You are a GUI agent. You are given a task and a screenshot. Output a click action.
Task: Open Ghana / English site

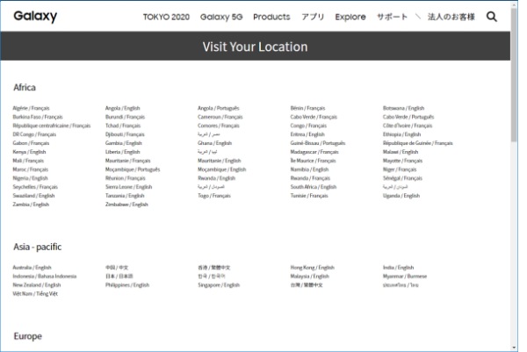(x=215, y=143)
